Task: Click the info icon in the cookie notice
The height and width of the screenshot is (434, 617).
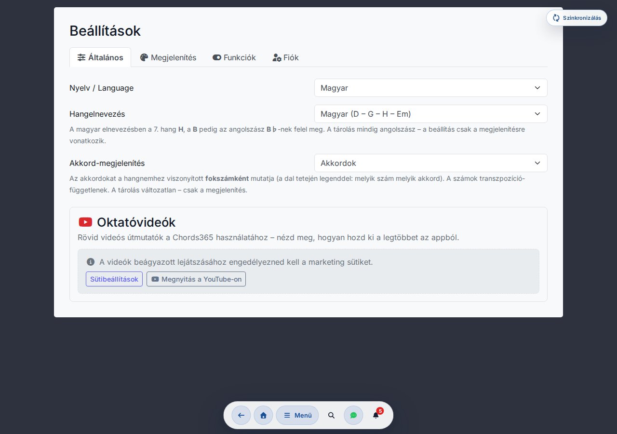Action: point(91,262)
